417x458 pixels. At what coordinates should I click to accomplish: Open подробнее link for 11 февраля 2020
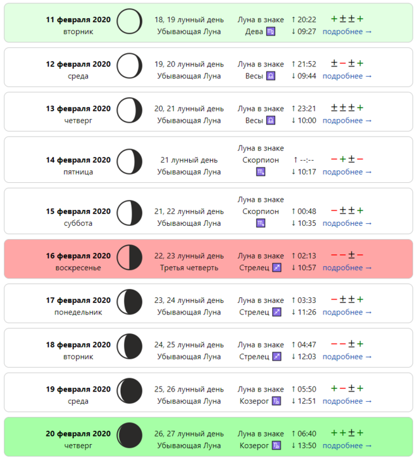pyautogui.click(x=347, y=32)
